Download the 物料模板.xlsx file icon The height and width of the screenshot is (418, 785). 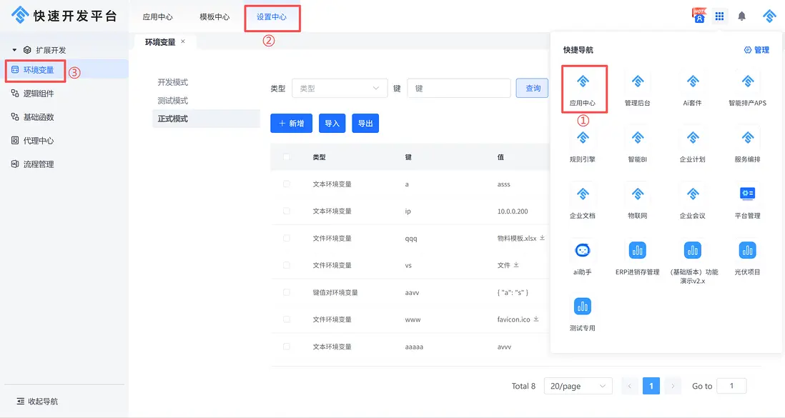tap(542, 238)
